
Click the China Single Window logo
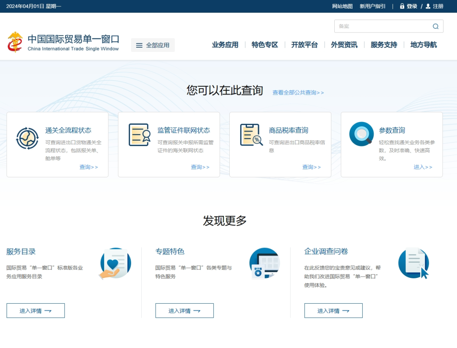coord(15,42)
